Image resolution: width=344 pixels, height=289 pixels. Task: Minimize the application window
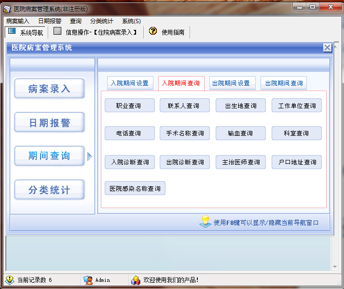pos(300,7)
